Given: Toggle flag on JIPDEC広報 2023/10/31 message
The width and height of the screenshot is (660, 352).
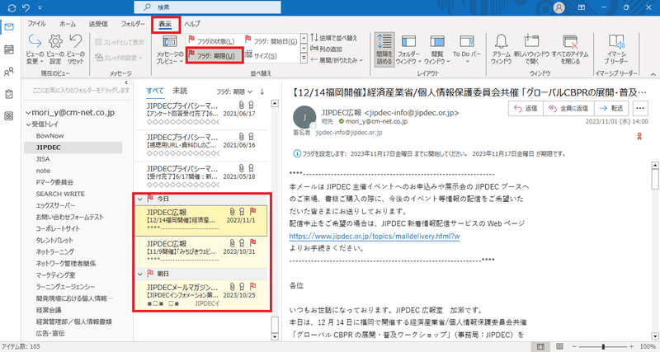Looking at the screenshot, I should pyautogui.click(x=252, y=242).
